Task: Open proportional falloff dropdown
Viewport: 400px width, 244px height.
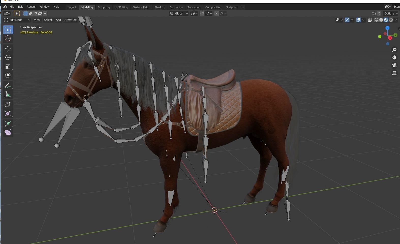Action: click(223, 13)
